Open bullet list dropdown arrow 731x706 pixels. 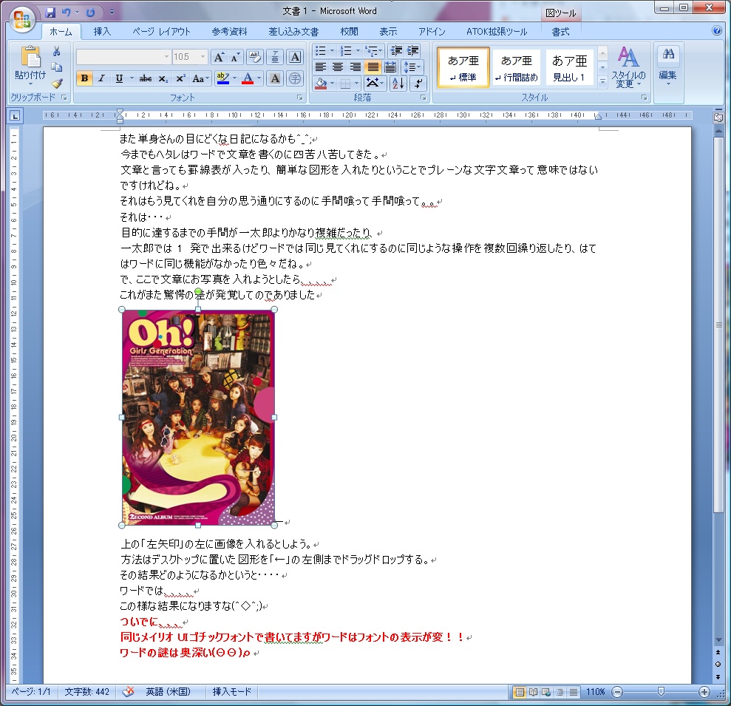[x=332, y=50]
